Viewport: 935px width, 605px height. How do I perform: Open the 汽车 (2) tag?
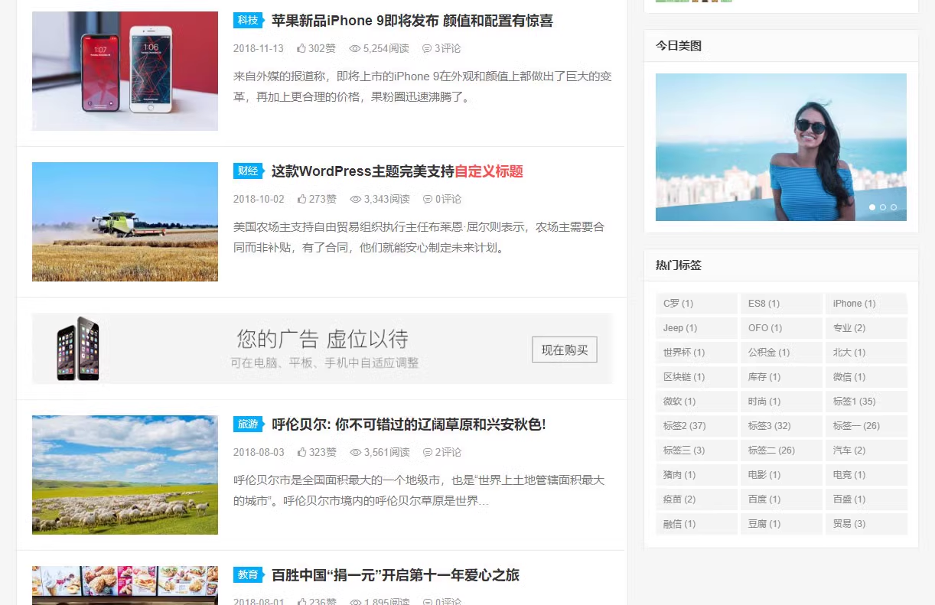pyautogui.click(x=866, y=450)
